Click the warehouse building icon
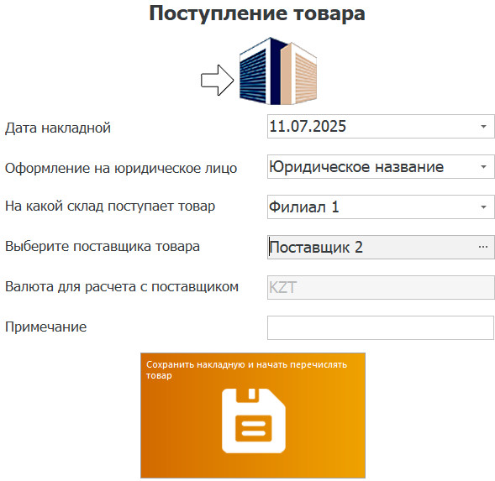This screenshot has height=481, width=495. click(x=278, y=71)
